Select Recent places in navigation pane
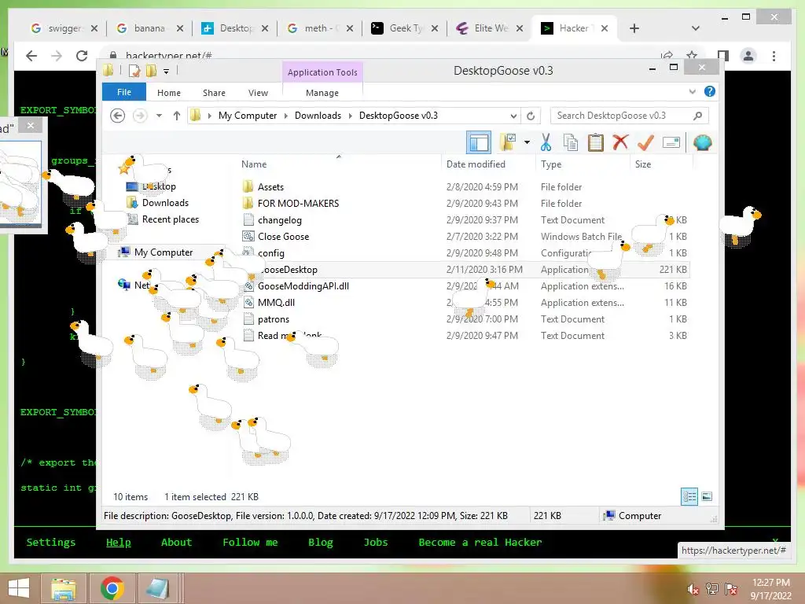The image size is (805, 604). coord(171,219)
